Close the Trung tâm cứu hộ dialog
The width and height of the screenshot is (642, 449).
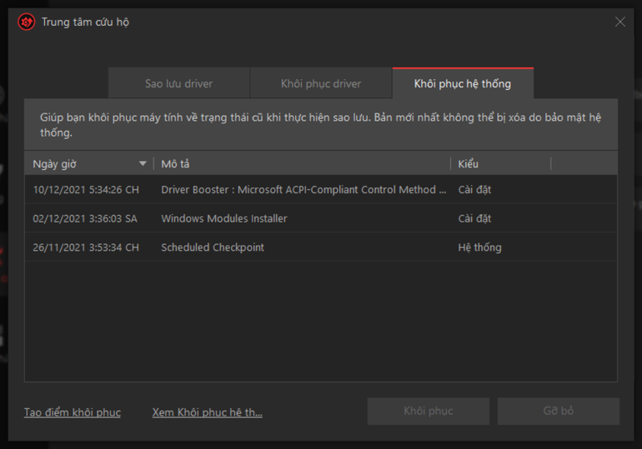(619, 22)
